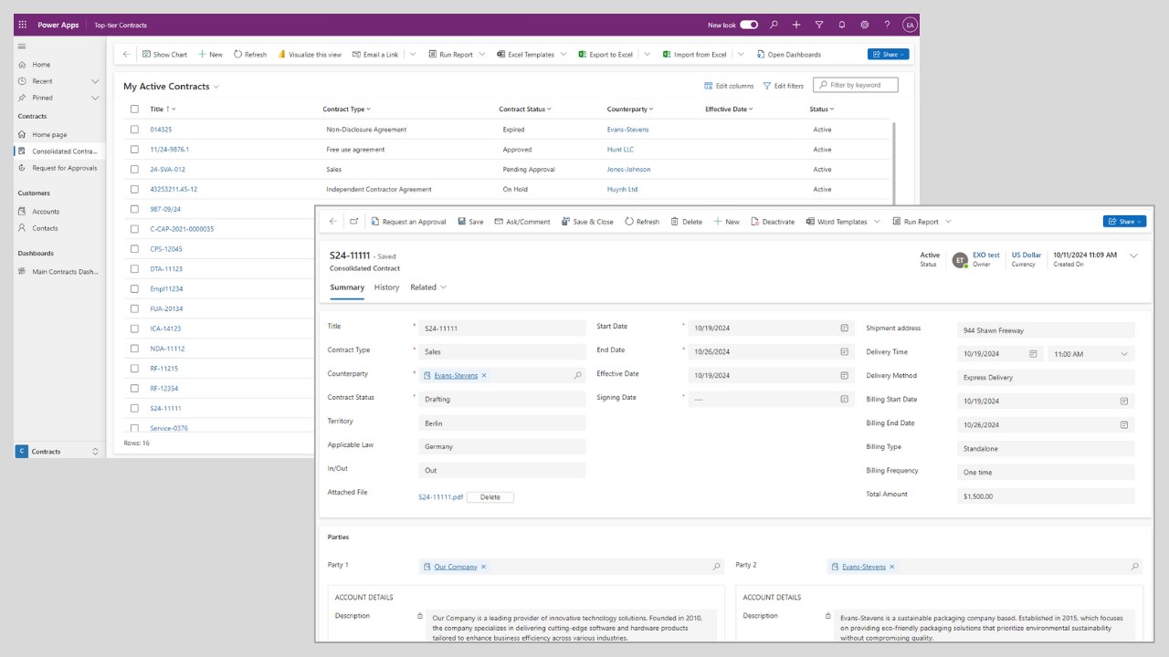Check the row checkbox for CPS-12045
The height and width of the screenshot is (657, 1169).
[x=134, y=249]
